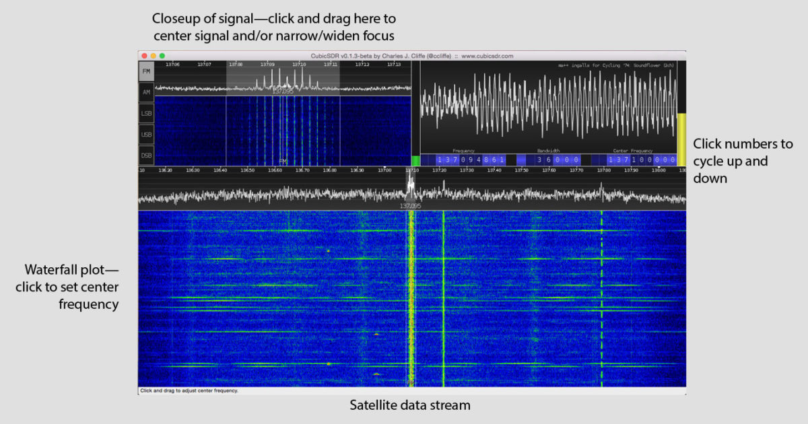Click the 4 digit in Frequency readout
This screenshot has width=808, height=424.
click(479, 160)
